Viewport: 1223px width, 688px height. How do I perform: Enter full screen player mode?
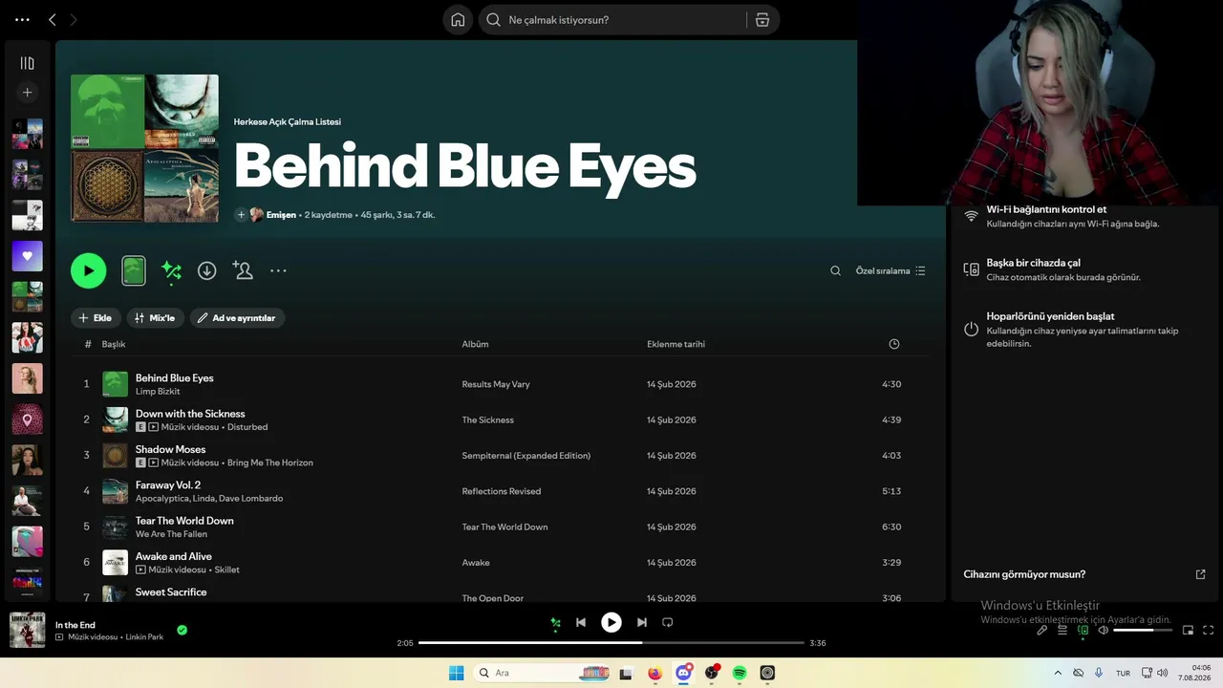[x=1208, y=630]
